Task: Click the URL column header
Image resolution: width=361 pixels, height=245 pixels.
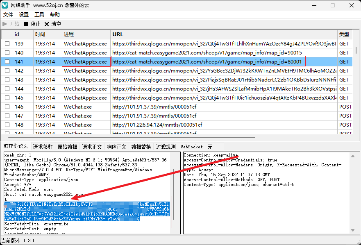Action: point(224,34)
